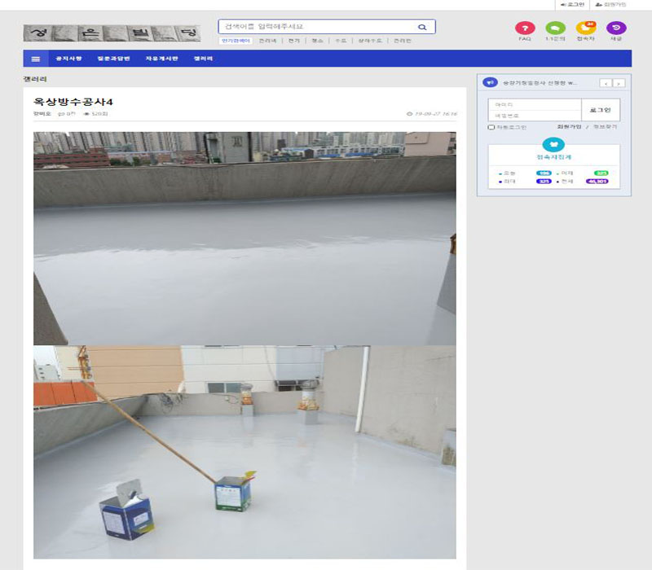Show the next notice with right arrow
Image resolution: width=652 pixels, height=570 pixels.
(619, 83)
